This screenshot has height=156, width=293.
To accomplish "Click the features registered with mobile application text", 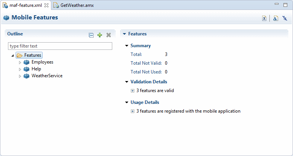I will pyautogui.click(x=188, y=111).
